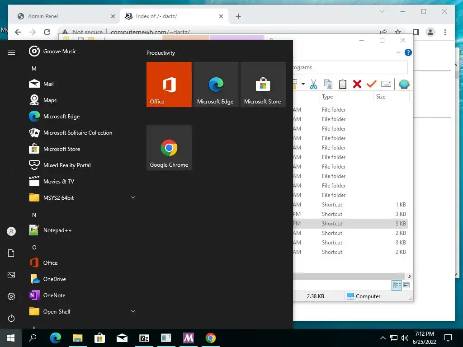The height and width of the screenshot is (347, 463).
Task: Select the highlighted Shortcut row in Explorer
Action: point(350,224)
